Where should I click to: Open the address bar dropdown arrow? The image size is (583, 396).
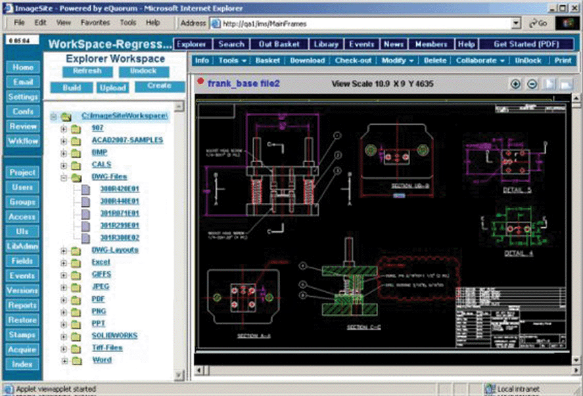[516, 23]
